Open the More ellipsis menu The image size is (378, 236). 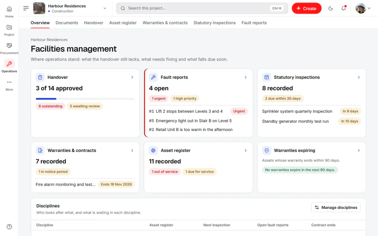pos(9,82)
